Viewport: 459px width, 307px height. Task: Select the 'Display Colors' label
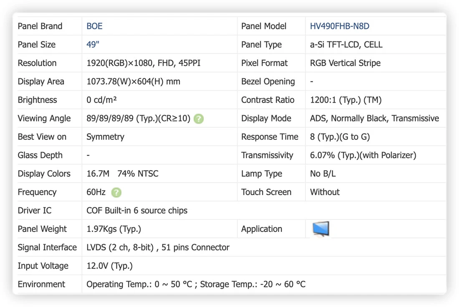coord(44,174)
